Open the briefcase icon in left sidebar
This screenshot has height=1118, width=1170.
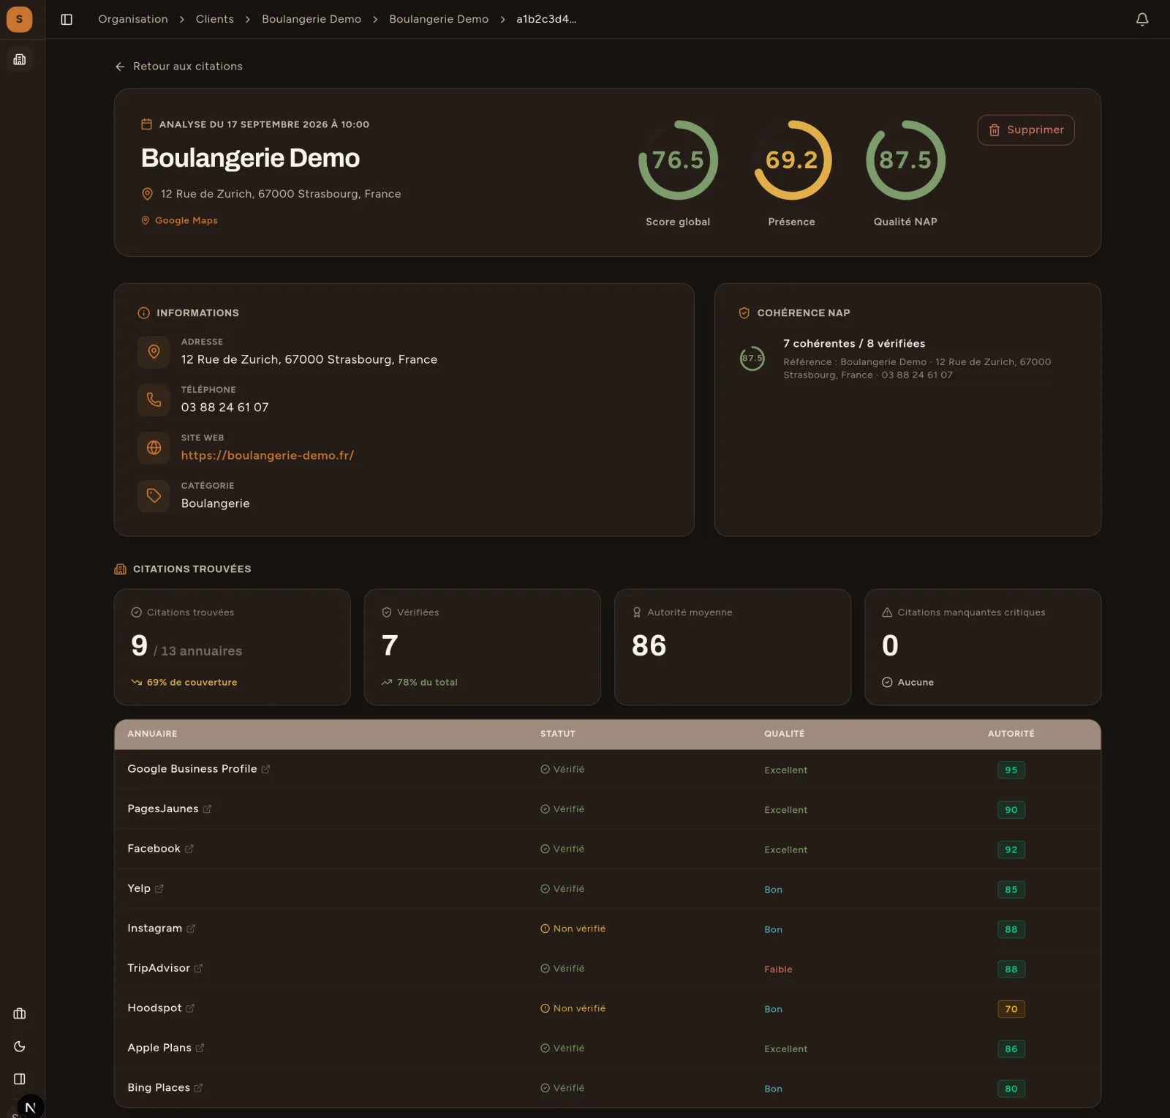20,1013
